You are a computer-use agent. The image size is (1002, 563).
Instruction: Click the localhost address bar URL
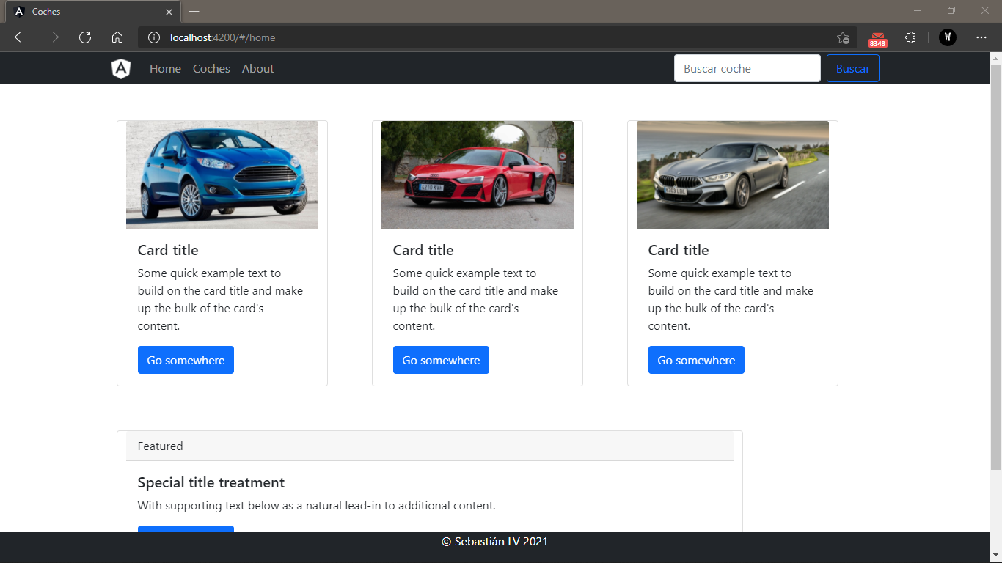coord(223,37)
